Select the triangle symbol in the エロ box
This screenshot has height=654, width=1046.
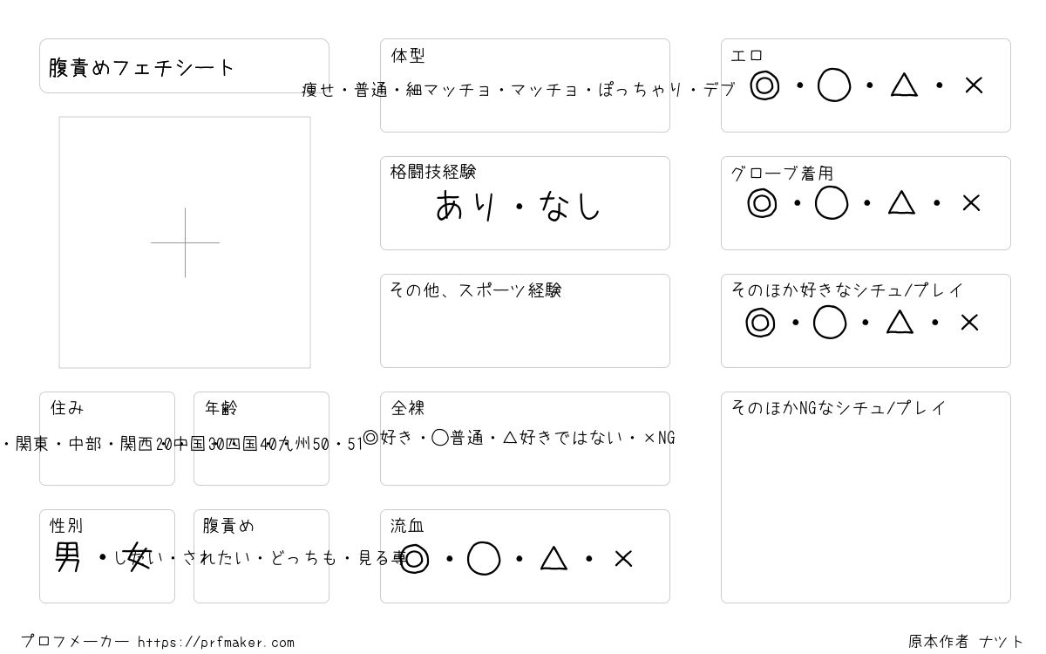tap(904, 85)
